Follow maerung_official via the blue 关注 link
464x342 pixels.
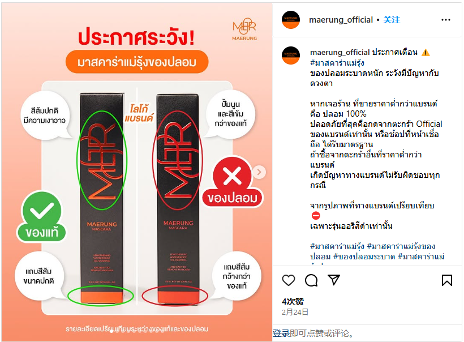392,20
